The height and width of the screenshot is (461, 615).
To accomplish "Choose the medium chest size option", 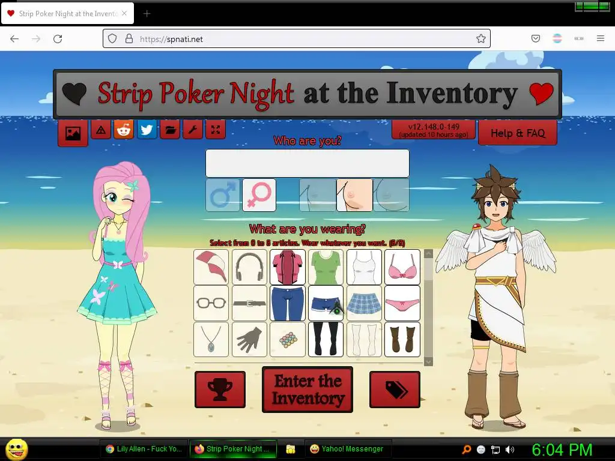I will click(x=354, y=195).
